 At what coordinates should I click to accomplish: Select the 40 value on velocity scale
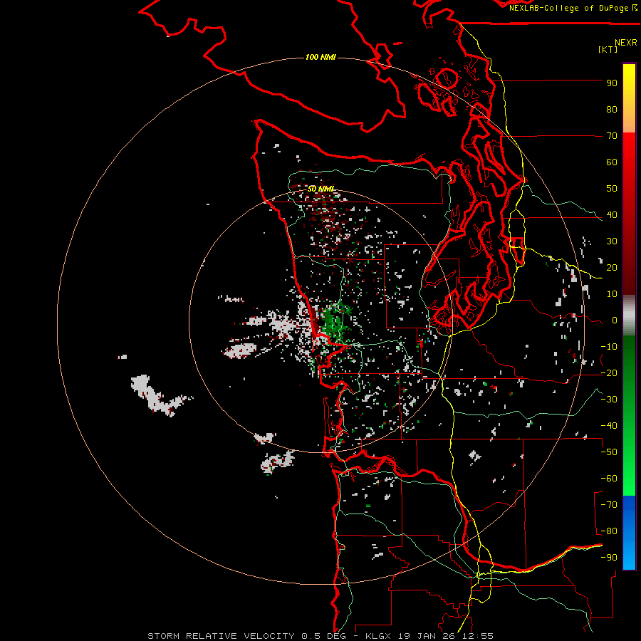point(612,215)
